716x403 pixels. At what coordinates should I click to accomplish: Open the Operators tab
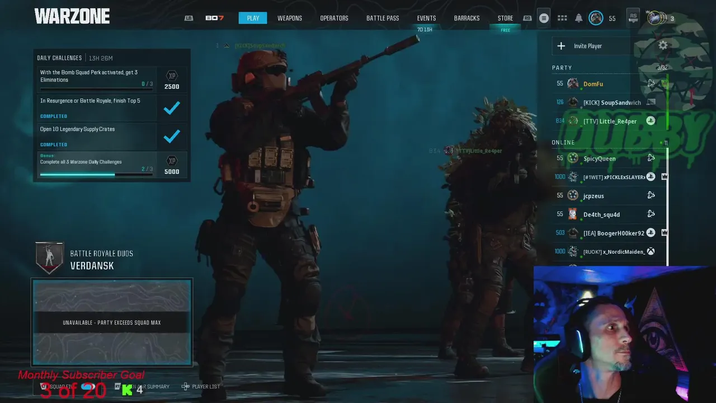click(334, 18)
